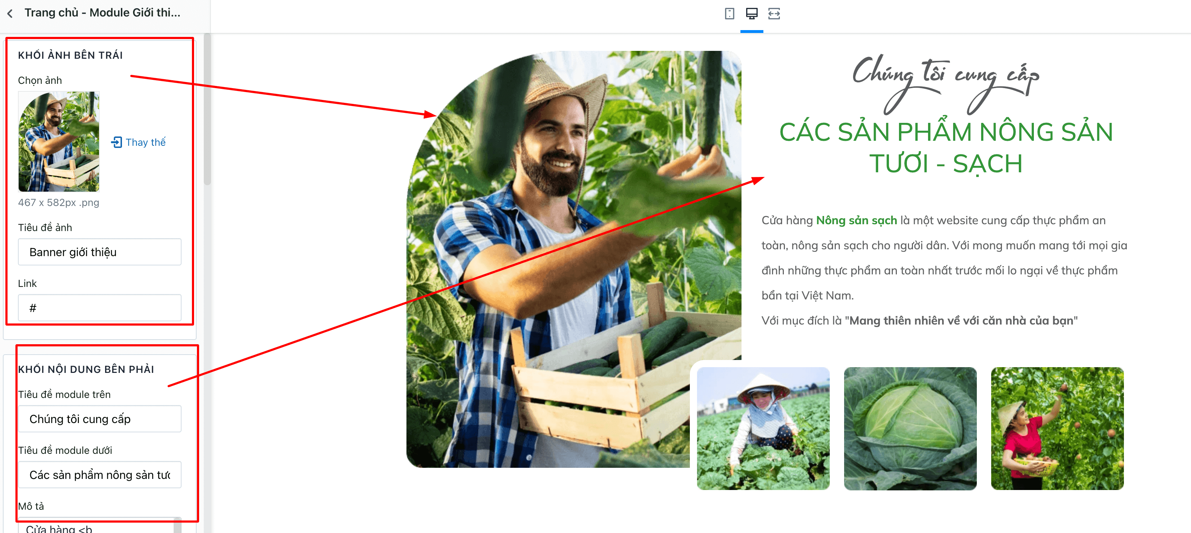1191x533 pixels.
Task: Switch to full-width preview icon
Action: tap(774, 14)
